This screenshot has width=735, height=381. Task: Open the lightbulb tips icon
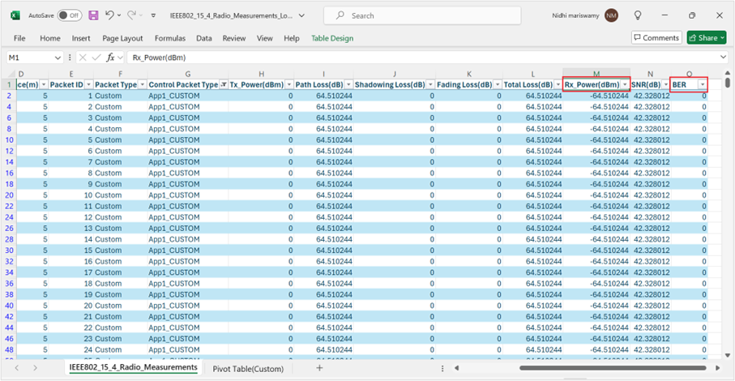[x=638, y=15]
